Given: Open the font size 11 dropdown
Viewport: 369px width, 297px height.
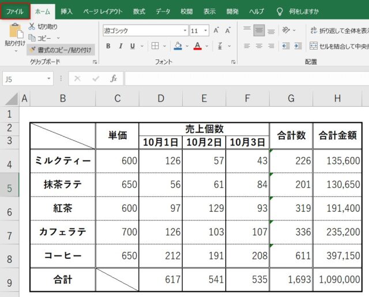Looking at the screenshot, I should (x=205, y=31).
